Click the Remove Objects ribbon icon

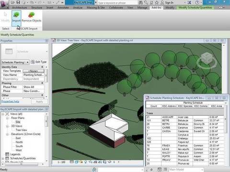coord(32,17)
